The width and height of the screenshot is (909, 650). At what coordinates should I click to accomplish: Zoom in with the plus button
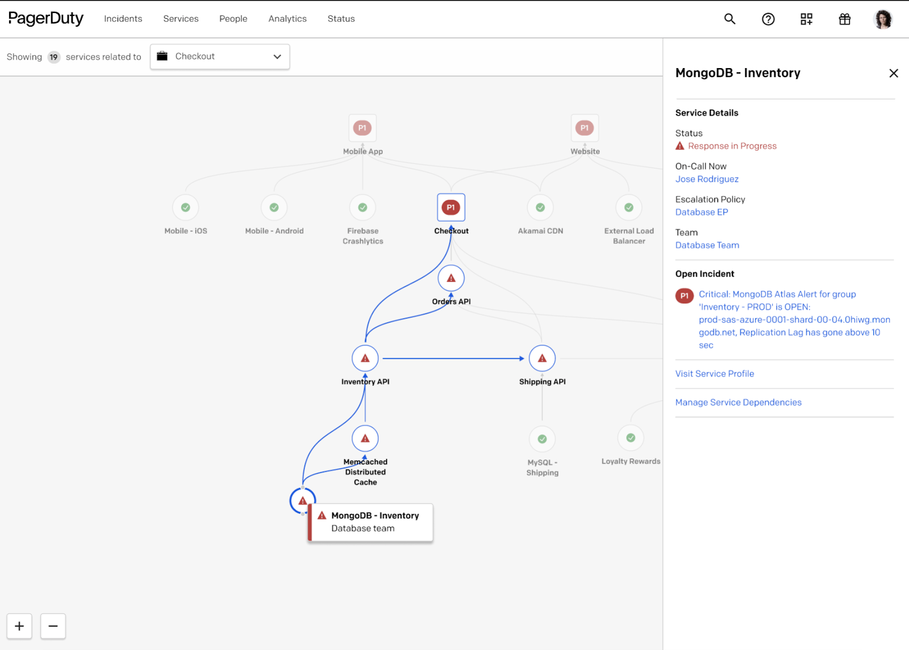click(19, 626)
